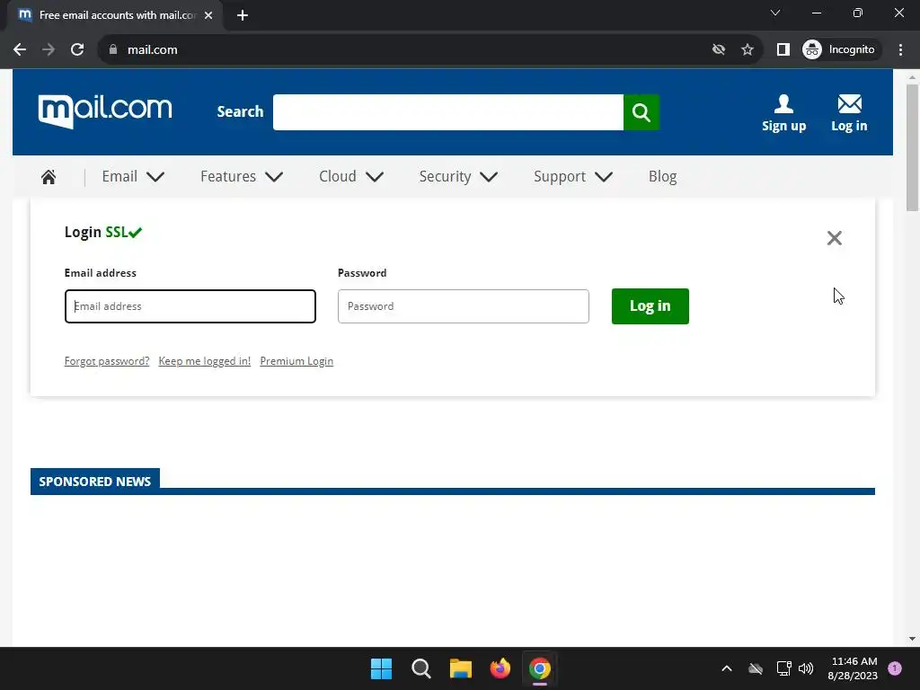View site info via lock icon
Screen dimensions: 920x690
(113, 49)
